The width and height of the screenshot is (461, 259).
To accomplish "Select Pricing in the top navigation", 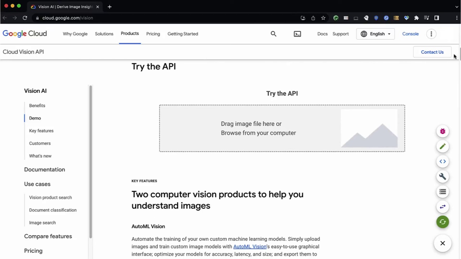I will [153, 33].
